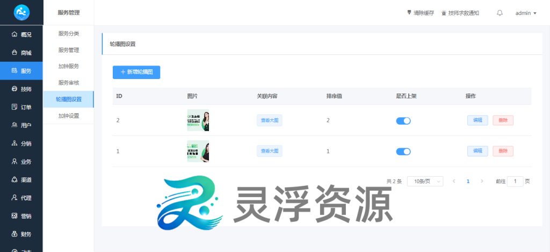
Task: Select the 服务 service icon in the sidebar
Action: 15,71
